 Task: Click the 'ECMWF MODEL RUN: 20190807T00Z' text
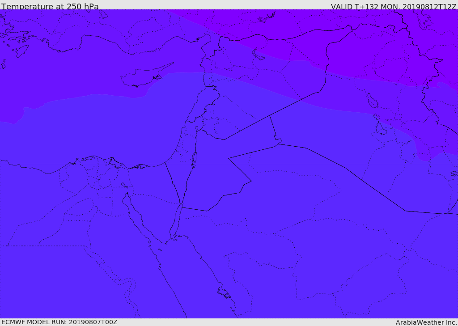[59, 322]
